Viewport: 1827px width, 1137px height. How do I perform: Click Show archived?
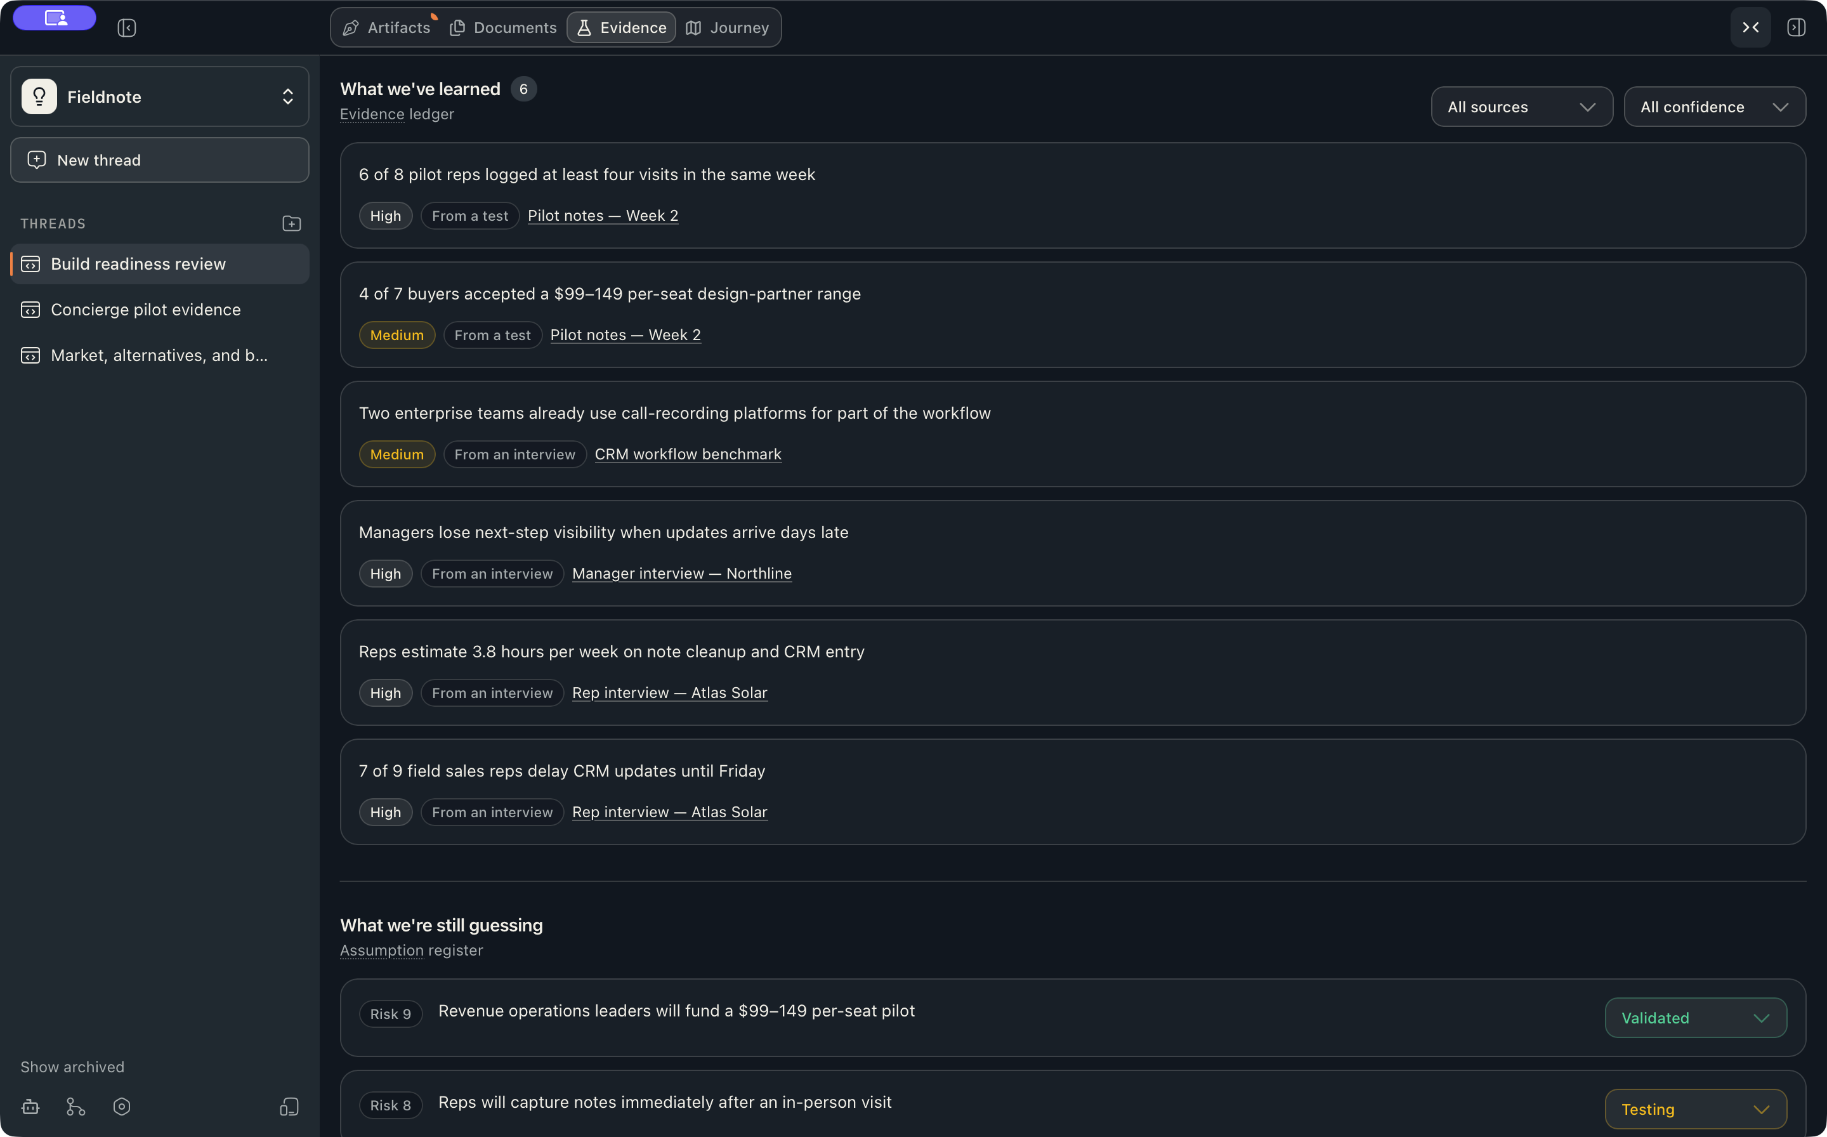click(x=72, y=1067)
